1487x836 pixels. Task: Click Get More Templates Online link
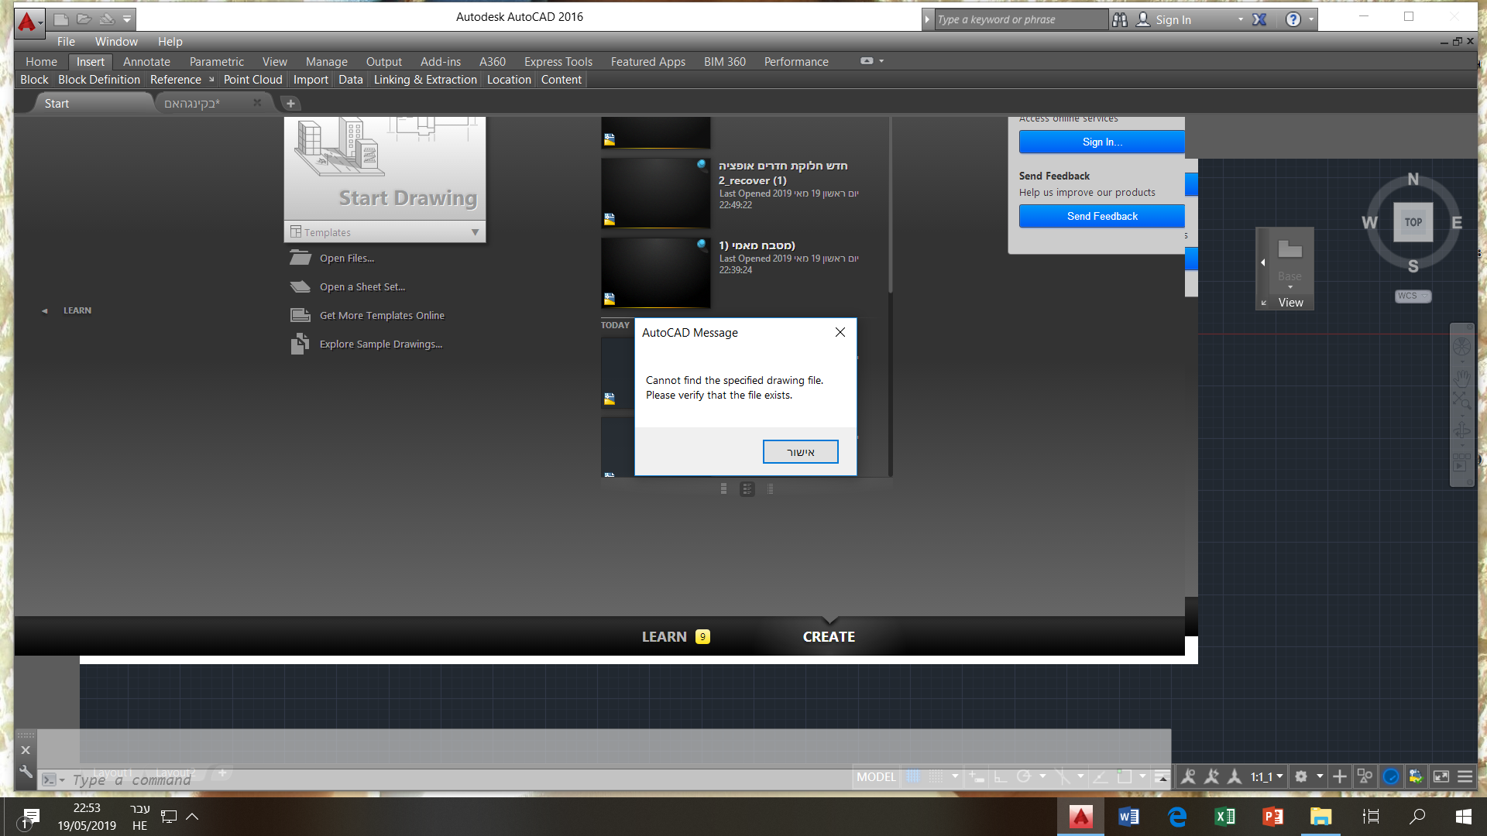[x=382, y=316]
